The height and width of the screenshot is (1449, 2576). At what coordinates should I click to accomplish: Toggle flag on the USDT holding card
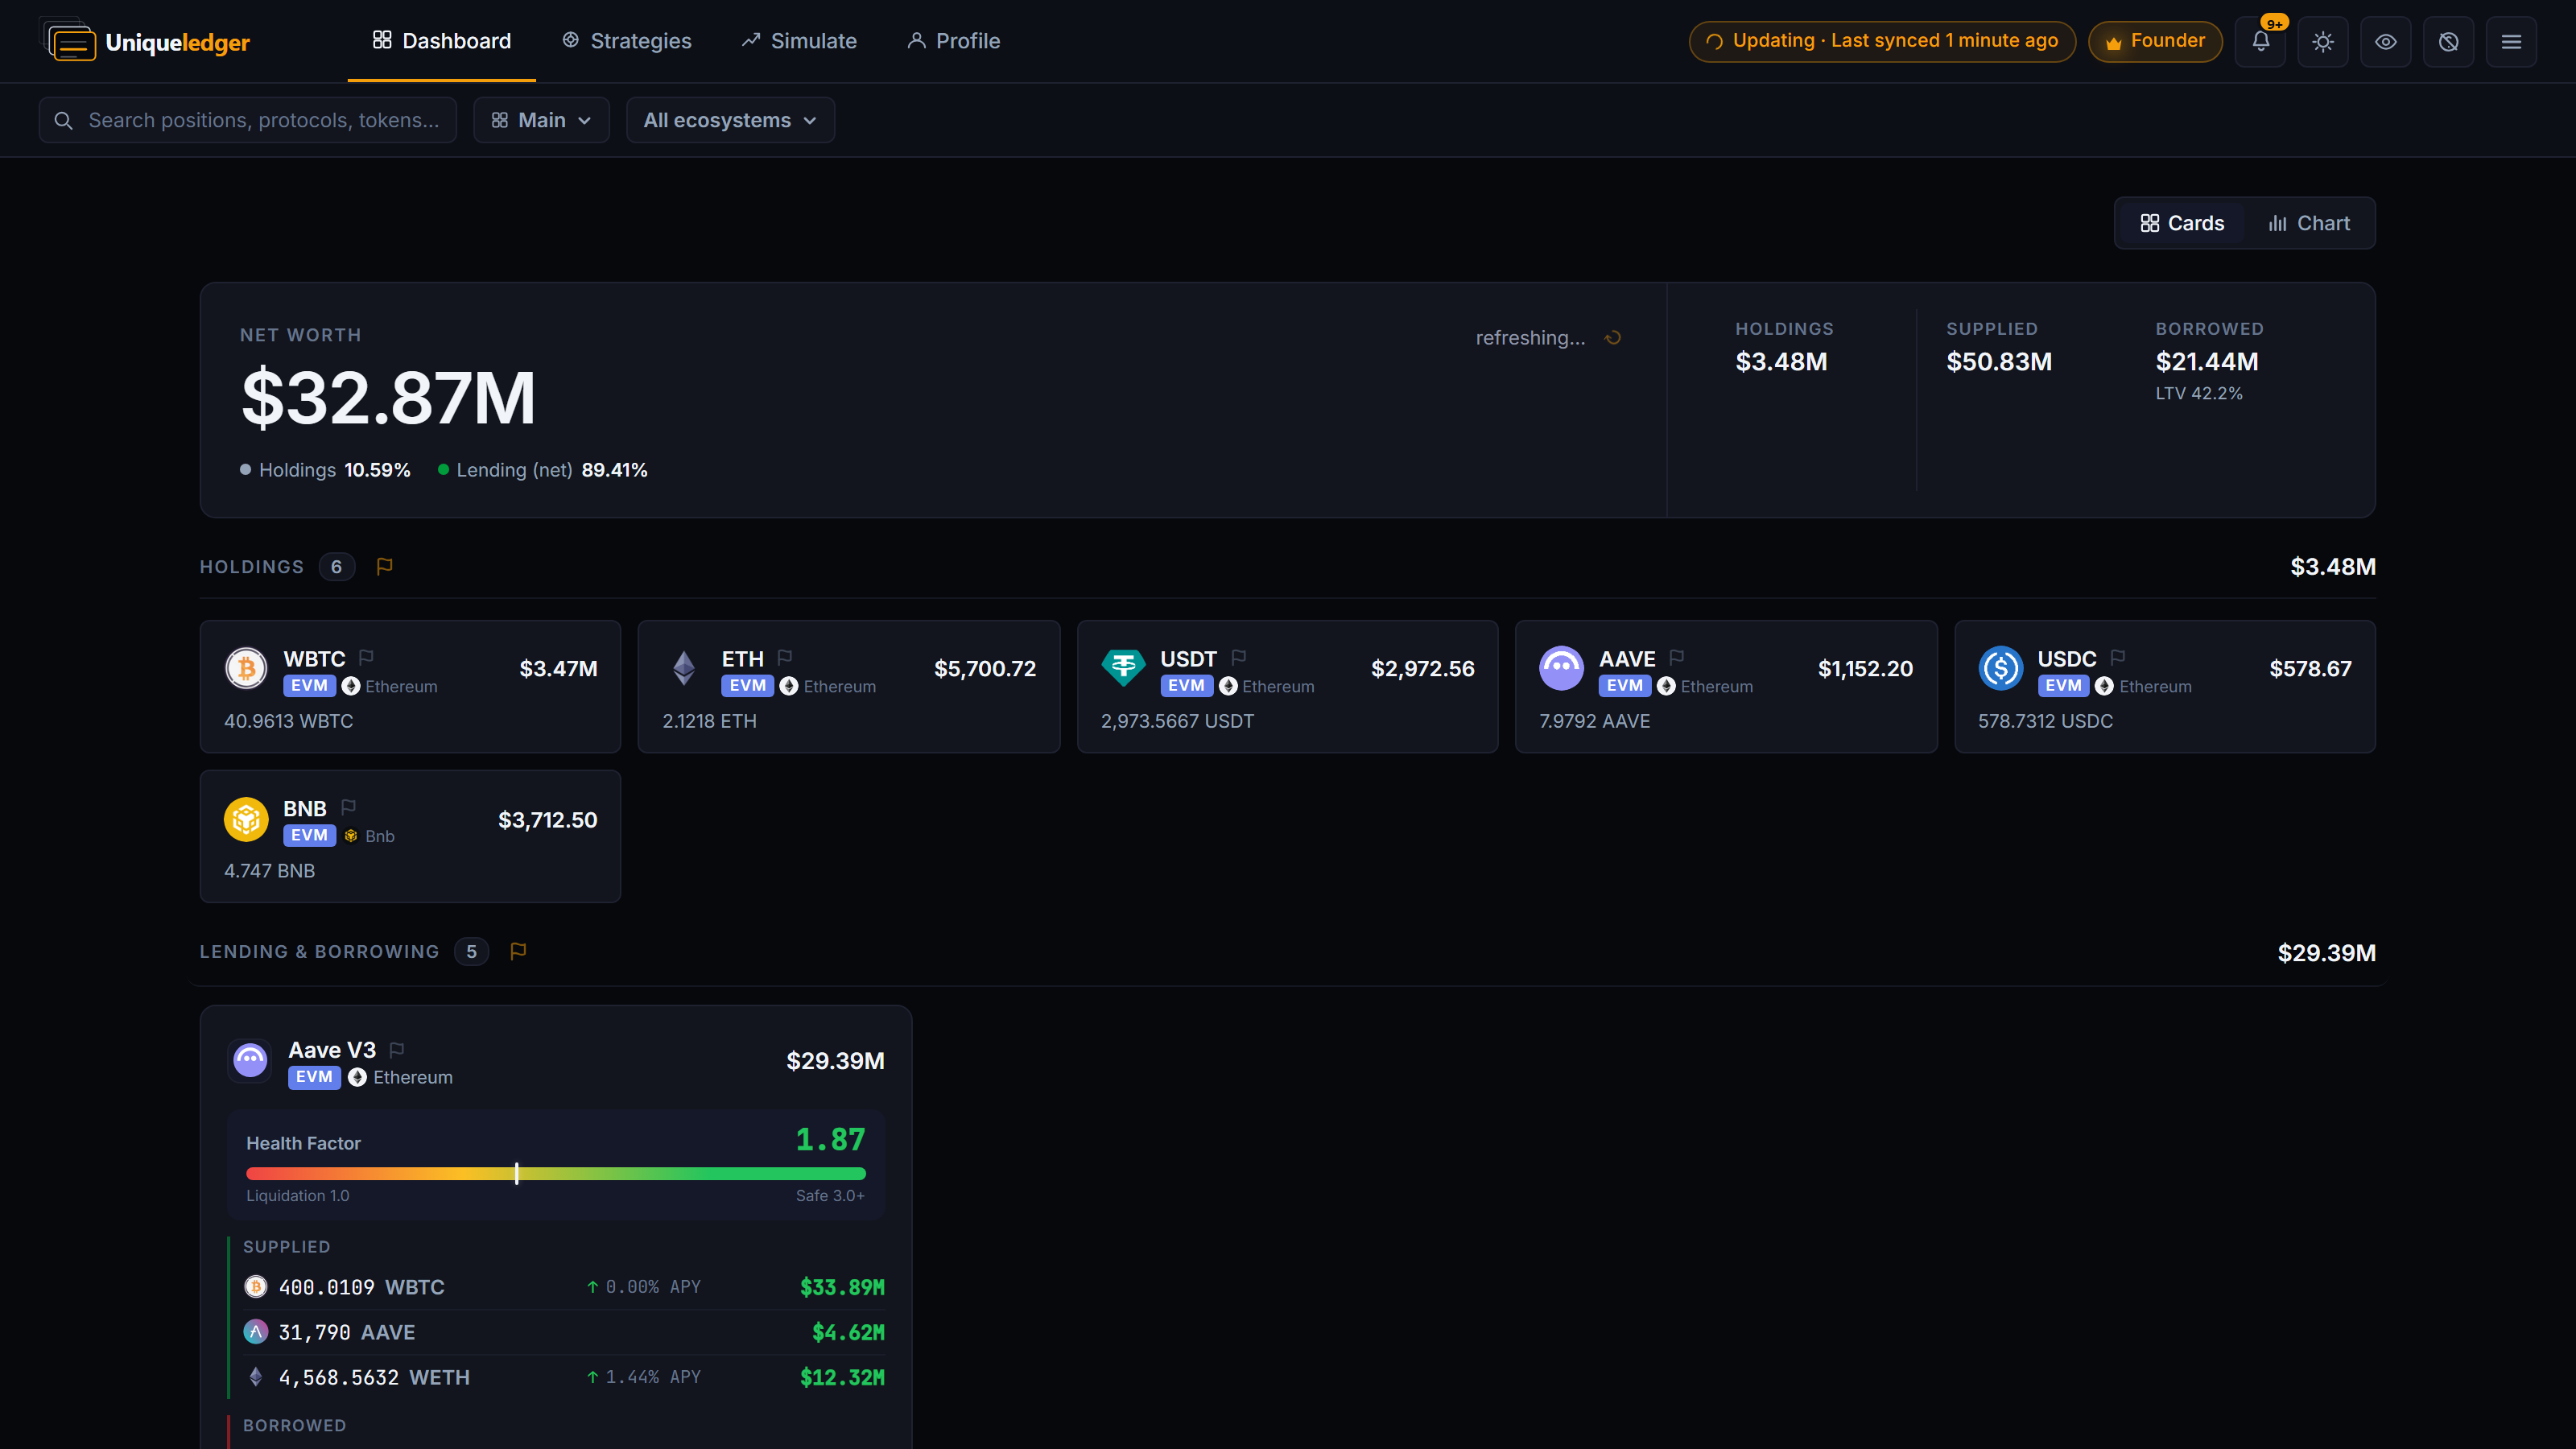1239,657
